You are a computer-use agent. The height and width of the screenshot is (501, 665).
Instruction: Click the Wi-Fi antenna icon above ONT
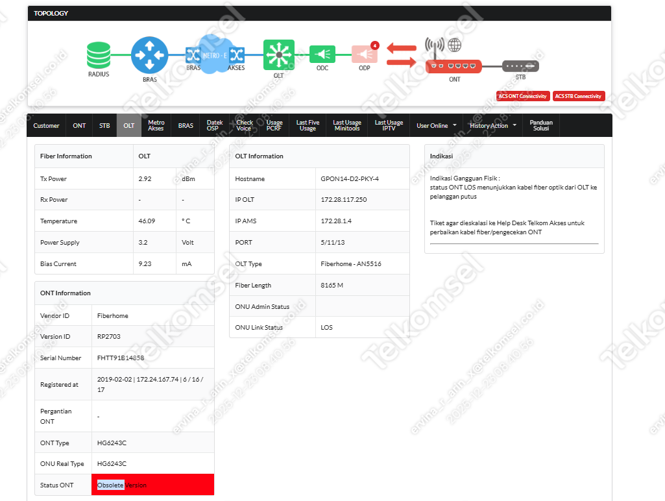(434, 47)
